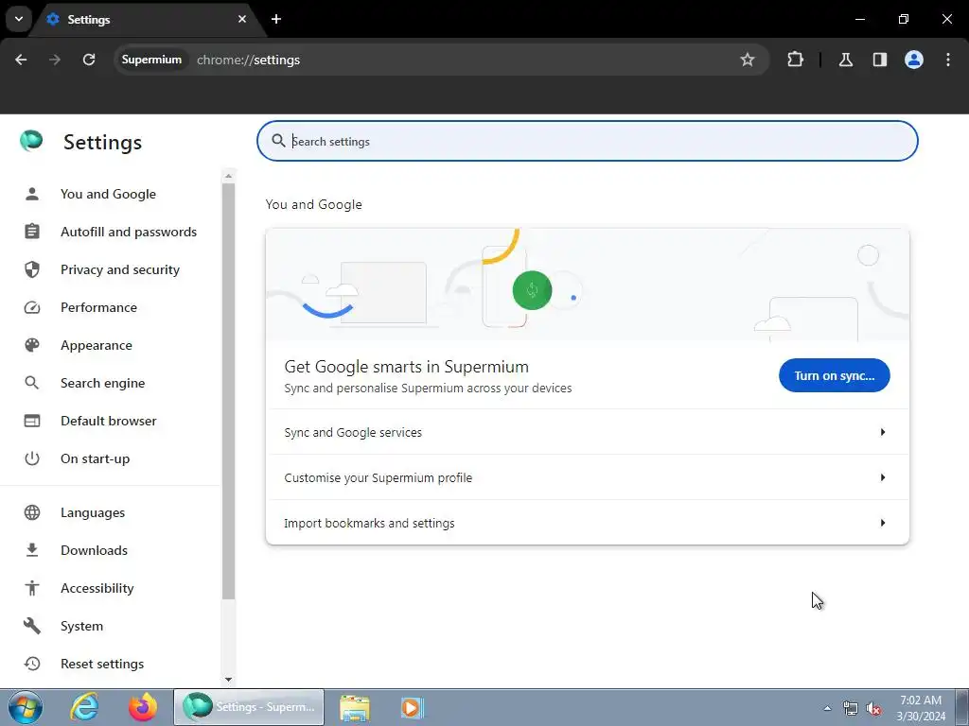Open Autofill and passwords section

click(129, 232)
